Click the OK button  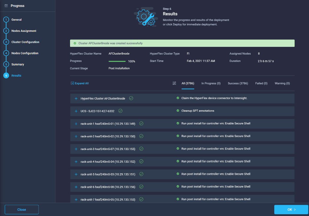291,210
